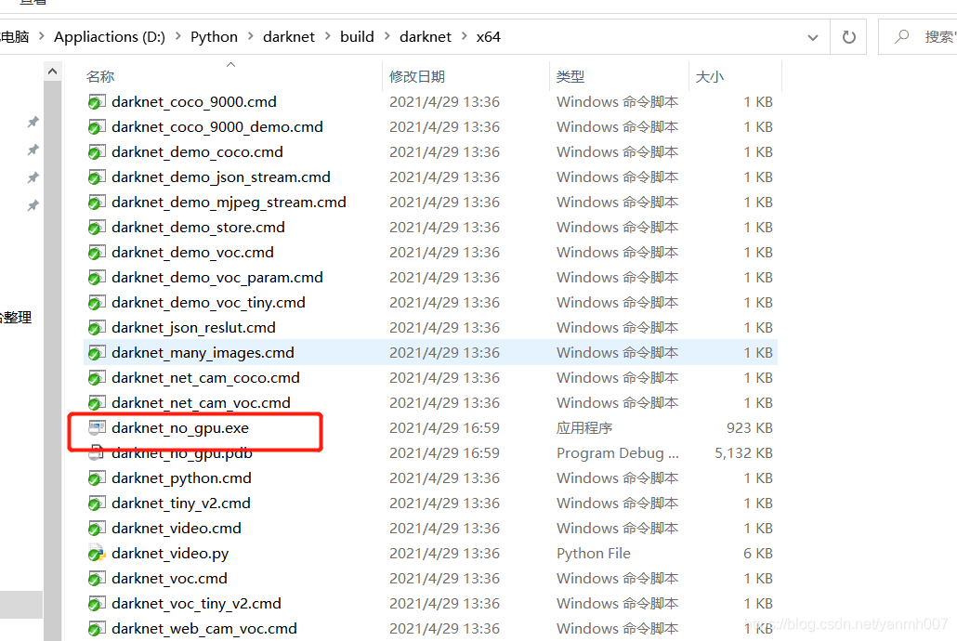Expand the address bar history dropdown
This screenshot has width=957, height=641.
tap(812, 36)
